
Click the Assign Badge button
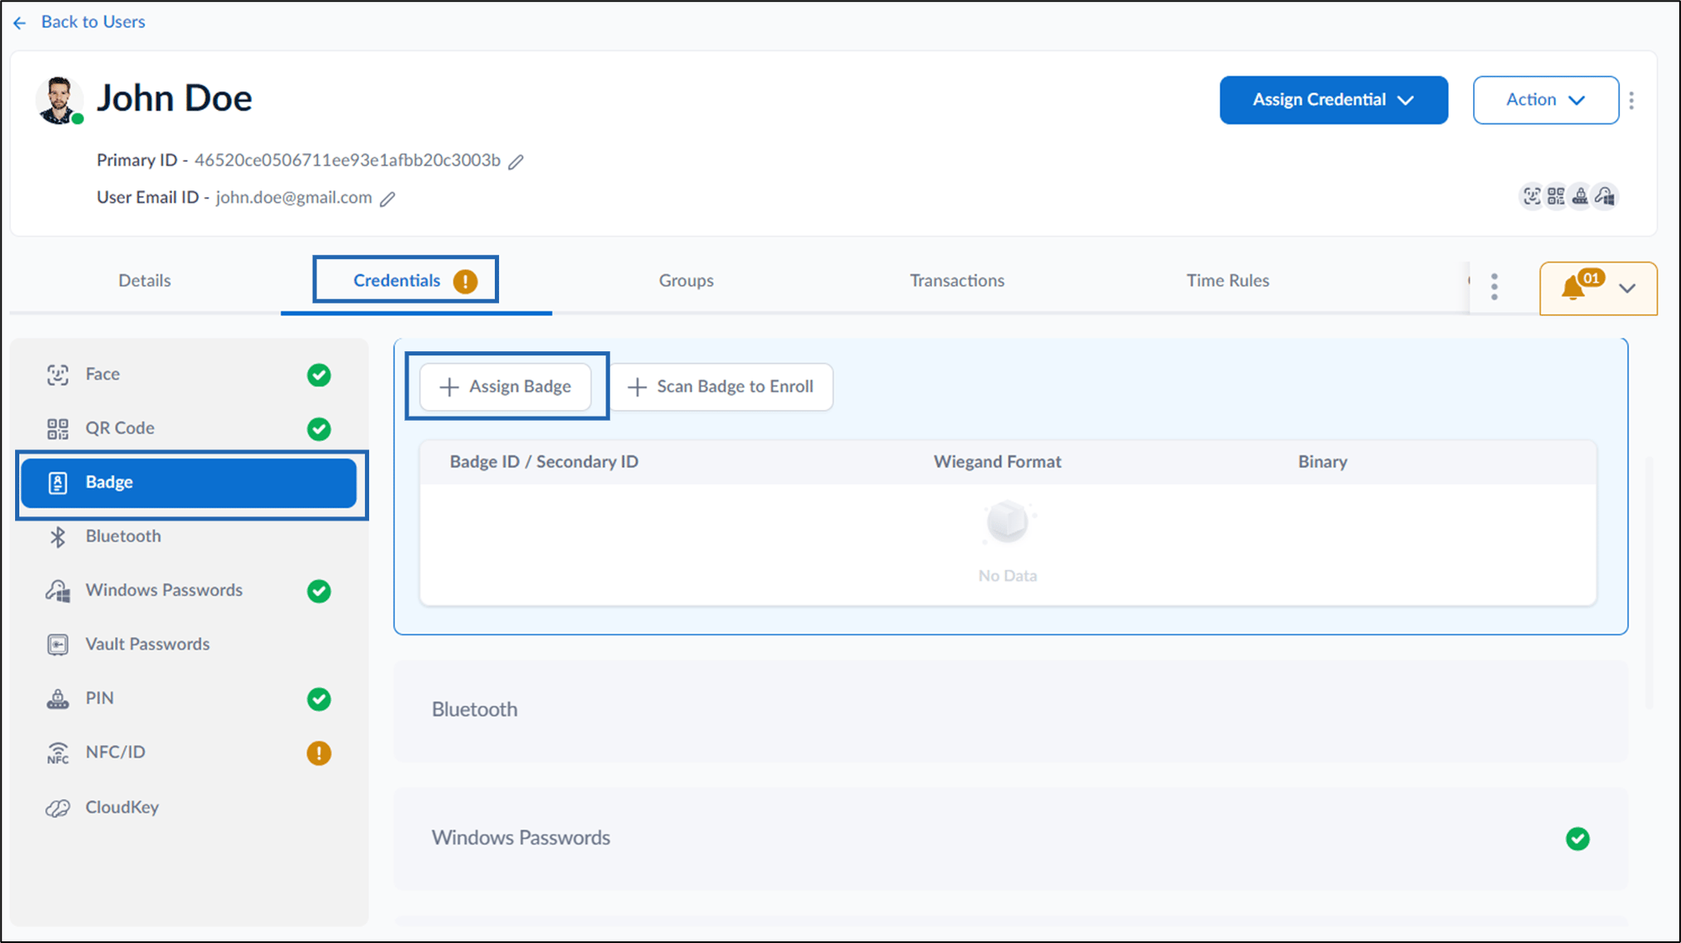tap(506, 386)
